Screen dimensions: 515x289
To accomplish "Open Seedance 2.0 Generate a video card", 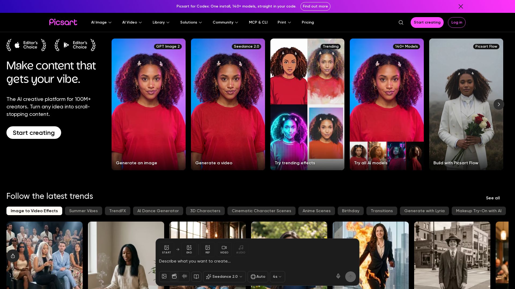I will 228,104.
